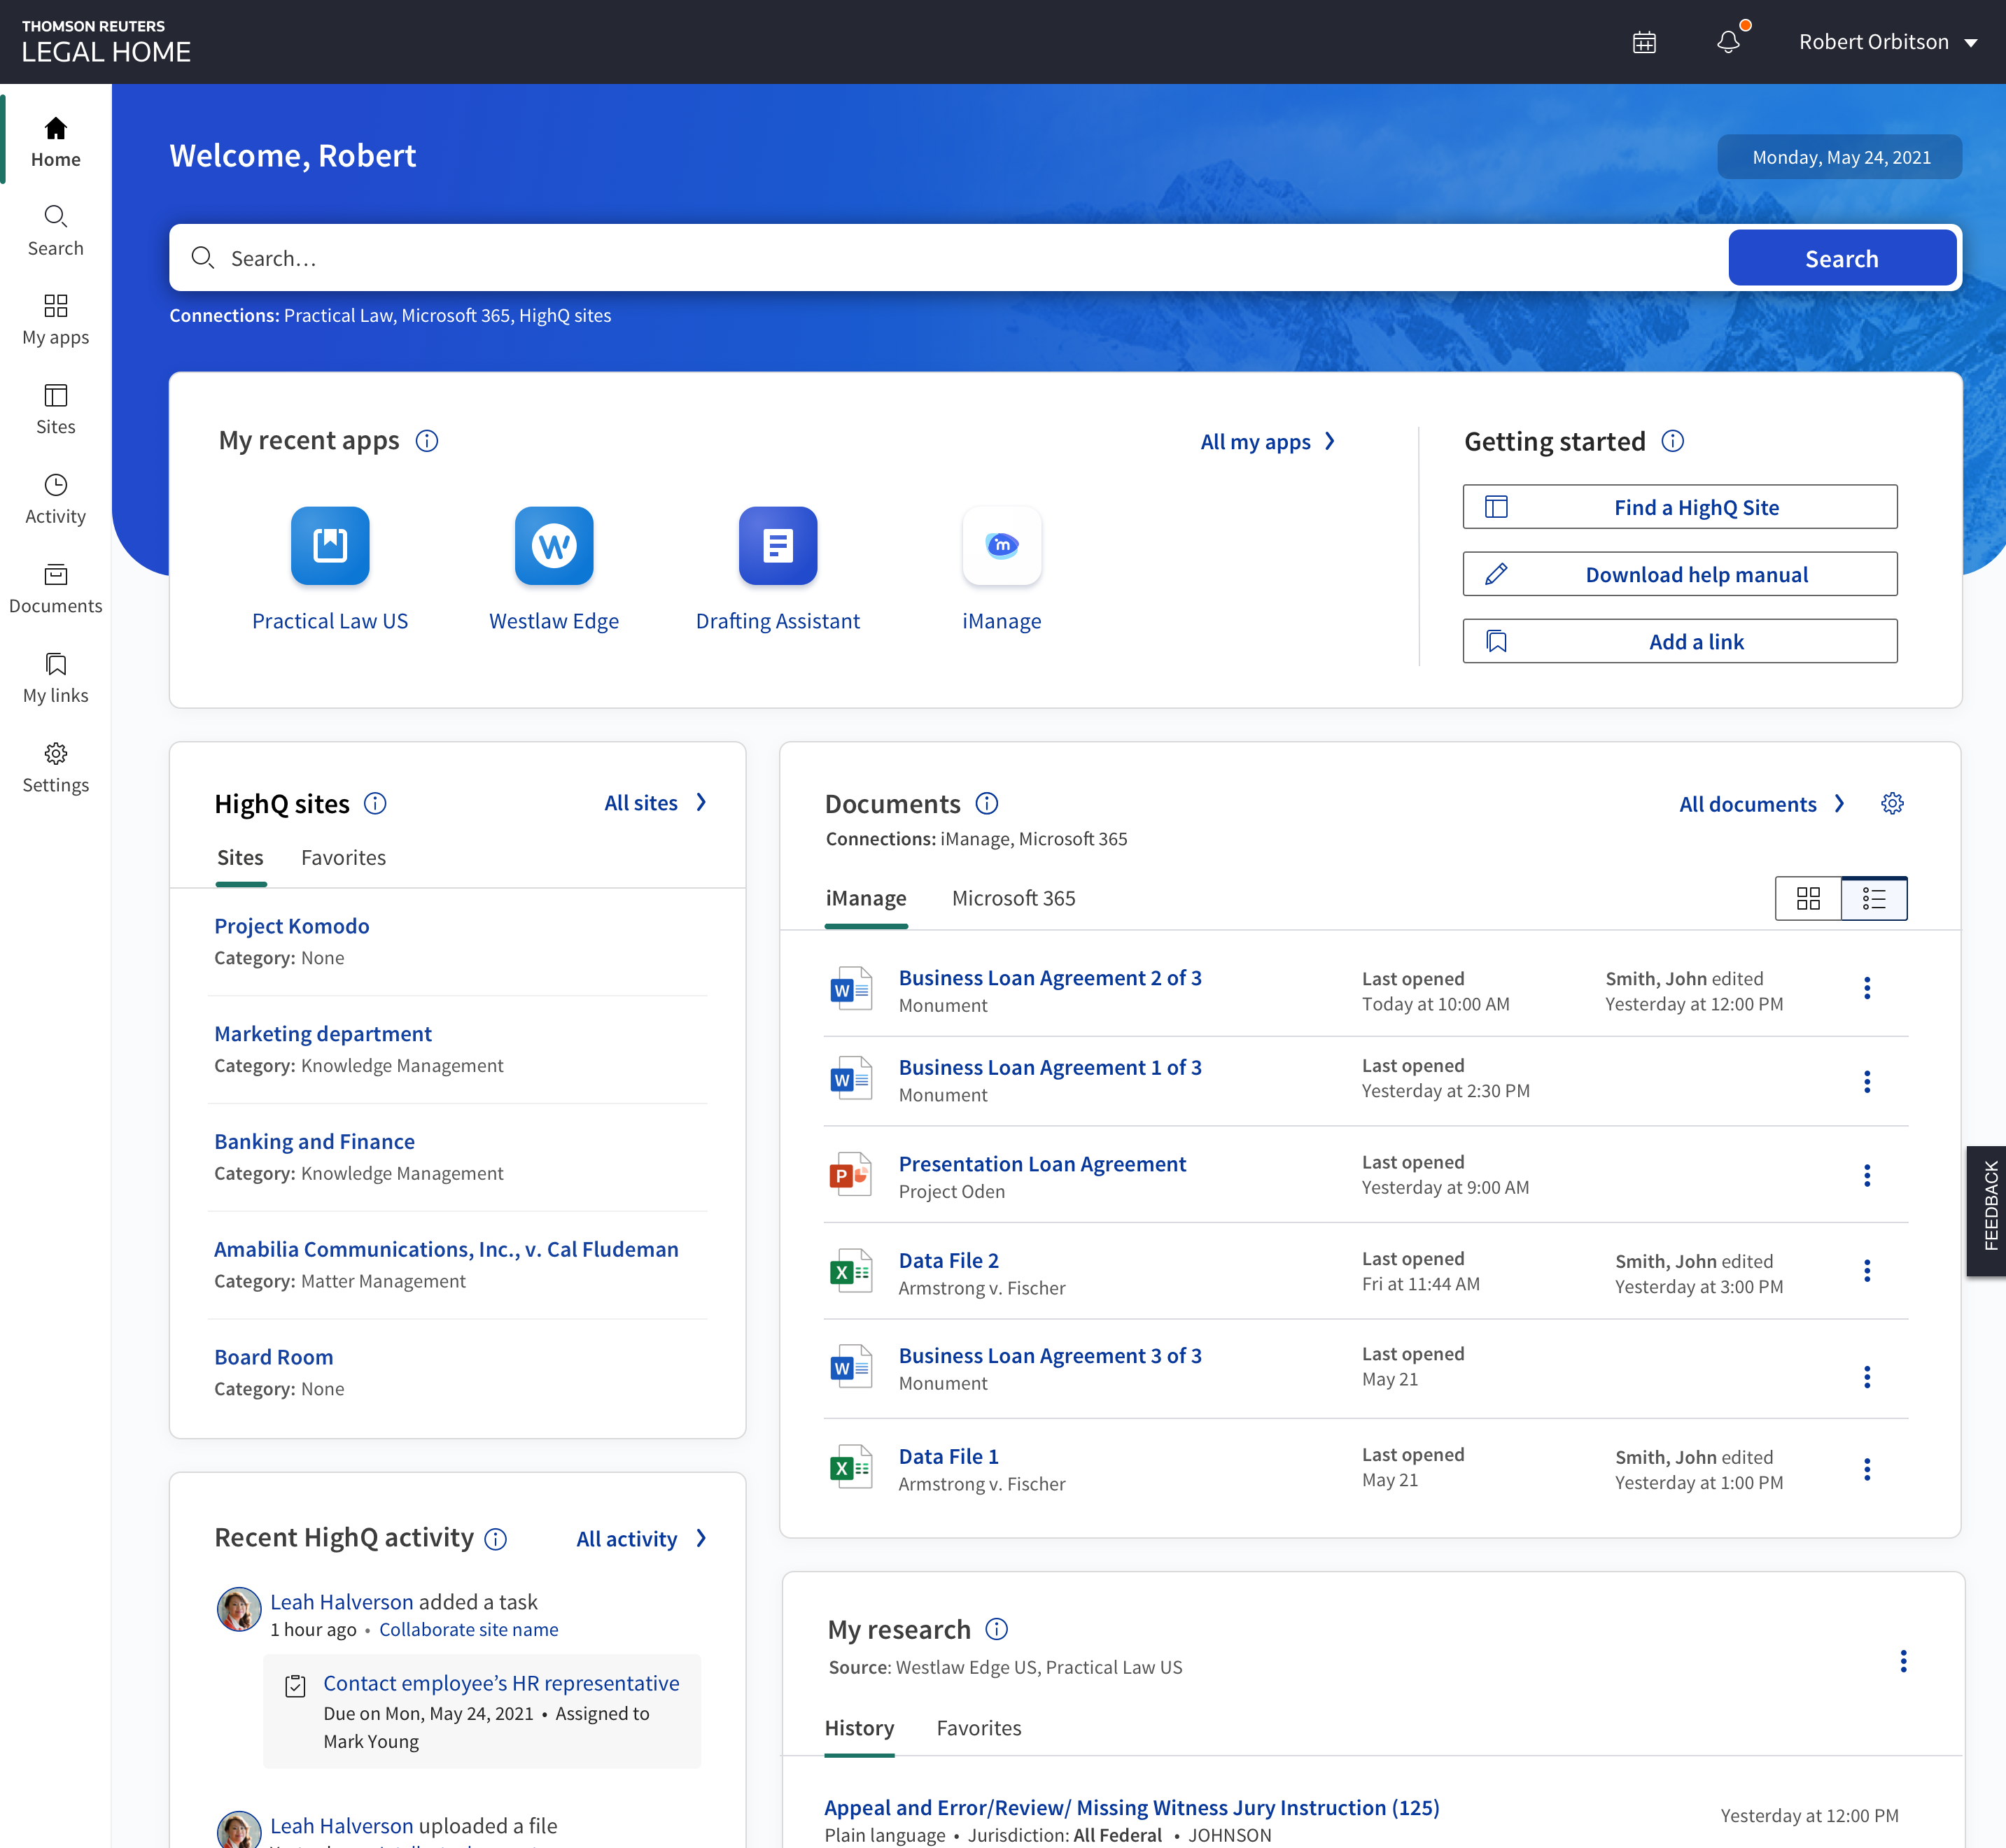Open the calendar icon in top bar
This screenshot has height=1848, width=2006.
(1644, 42)
